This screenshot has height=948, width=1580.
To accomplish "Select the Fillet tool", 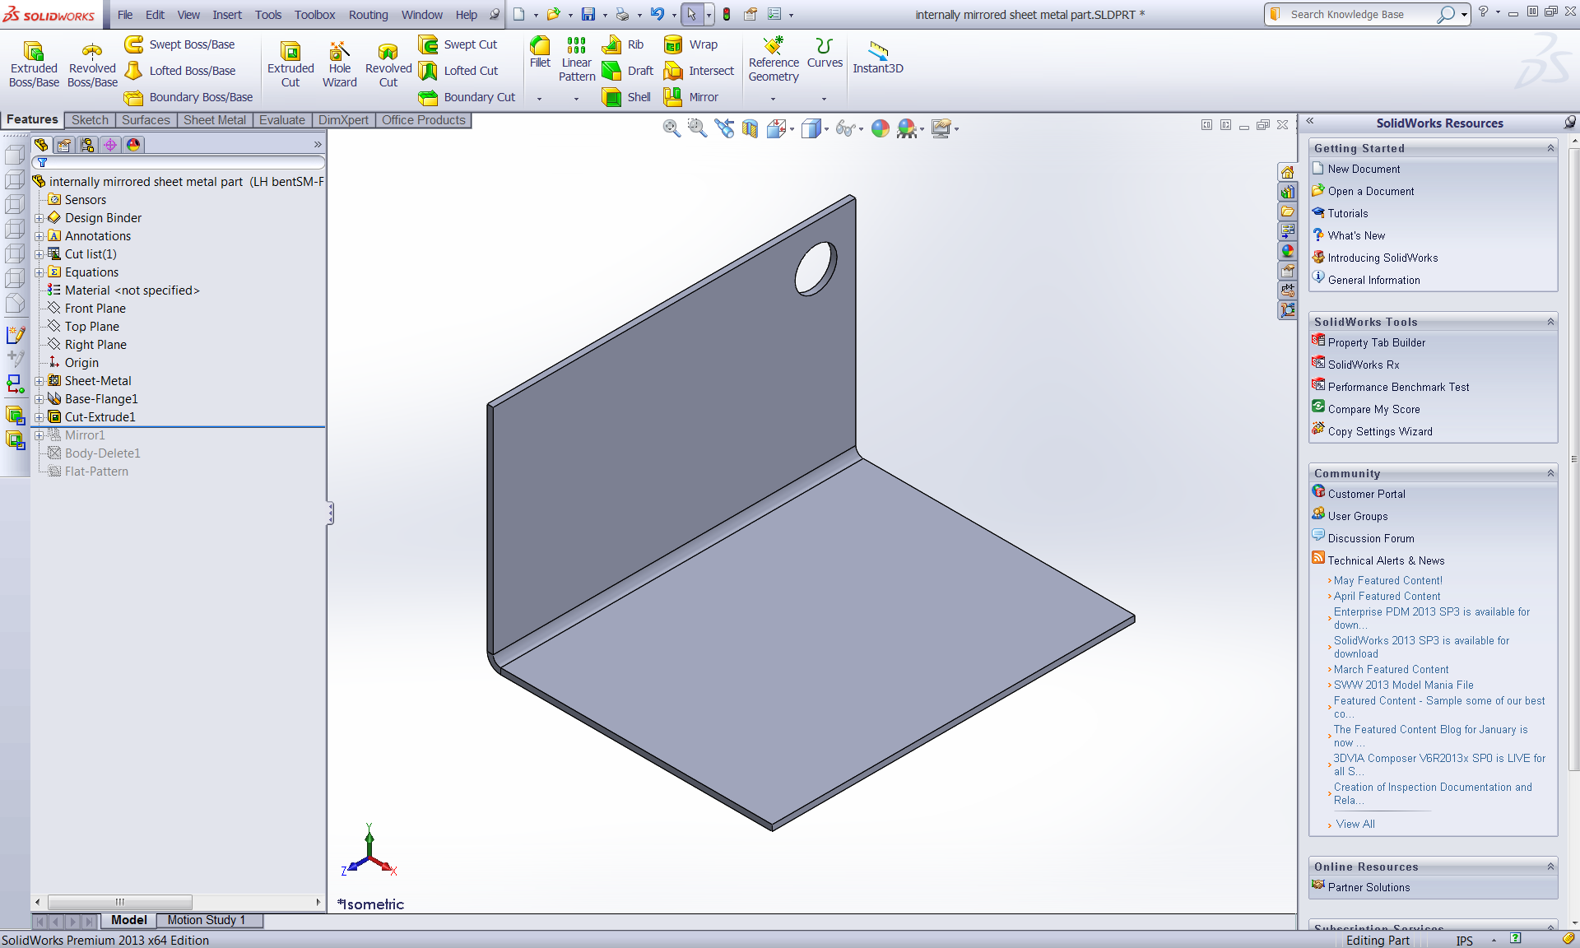I will click(540, 52).
